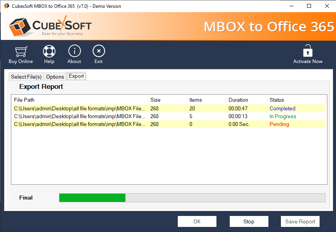Click the Stop button
The height and width of the screenshot is (232, 336).
pos(249,221)
